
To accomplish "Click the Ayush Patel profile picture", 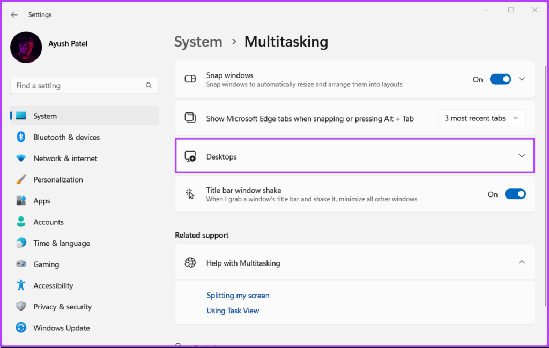I will tap(26, 47).
